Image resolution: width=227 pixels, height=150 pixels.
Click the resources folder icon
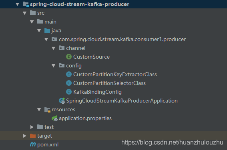47,110
